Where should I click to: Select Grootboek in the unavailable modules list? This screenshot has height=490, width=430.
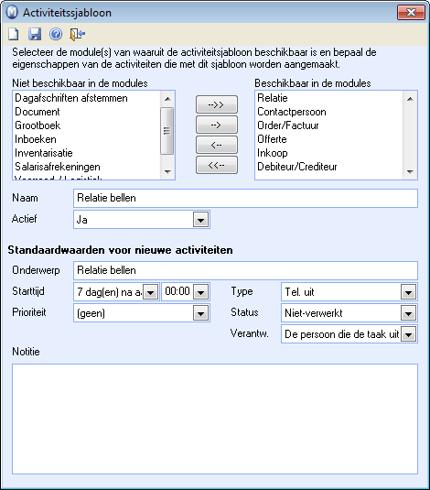(x=38, y=125)
